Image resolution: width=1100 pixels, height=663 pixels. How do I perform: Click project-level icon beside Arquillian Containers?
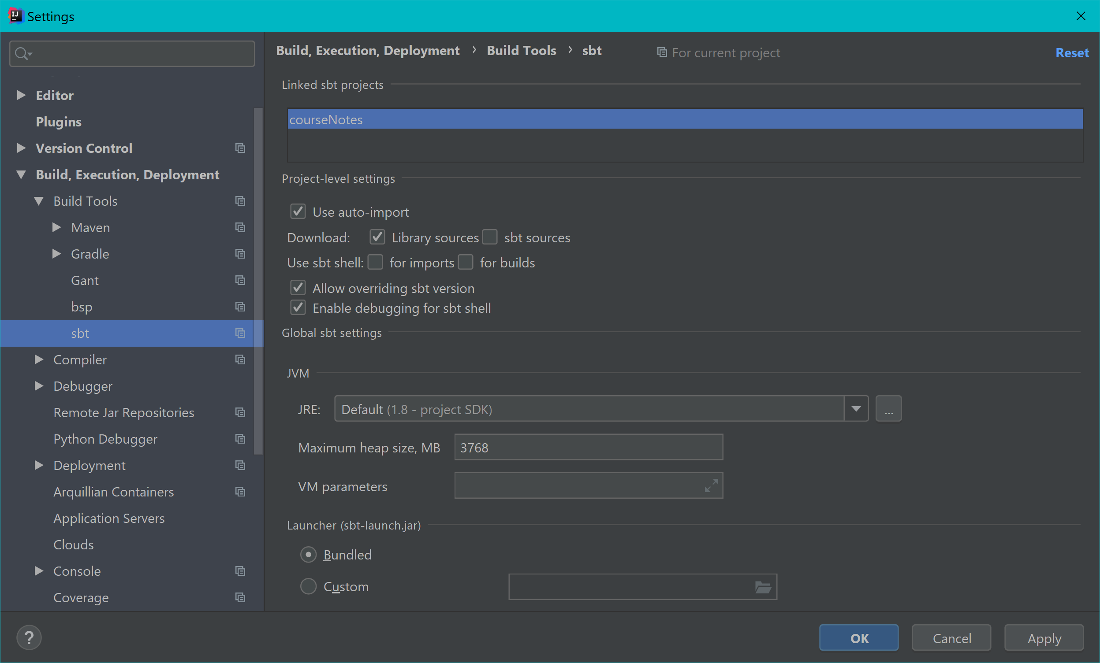point(240,492)
